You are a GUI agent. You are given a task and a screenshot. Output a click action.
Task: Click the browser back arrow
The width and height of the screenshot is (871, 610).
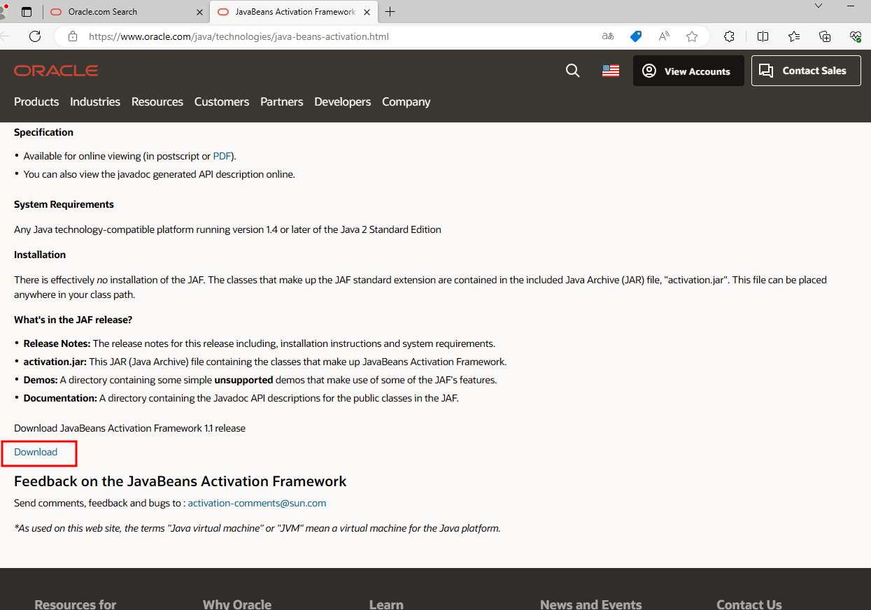point(6,36)
